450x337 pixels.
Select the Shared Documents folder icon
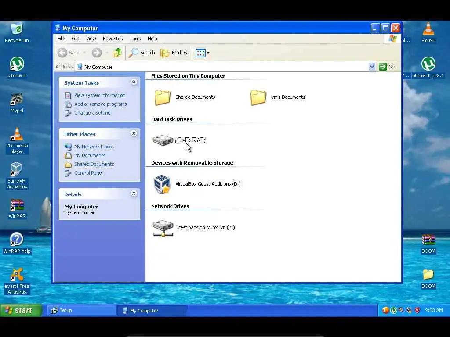(x=163, y=97)
